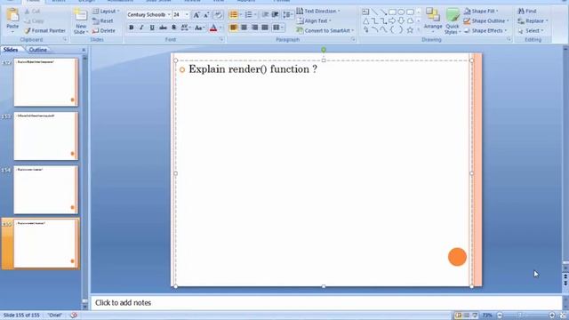
Task: Select the slide 154 thumbnail
Action: pos(45,189)
